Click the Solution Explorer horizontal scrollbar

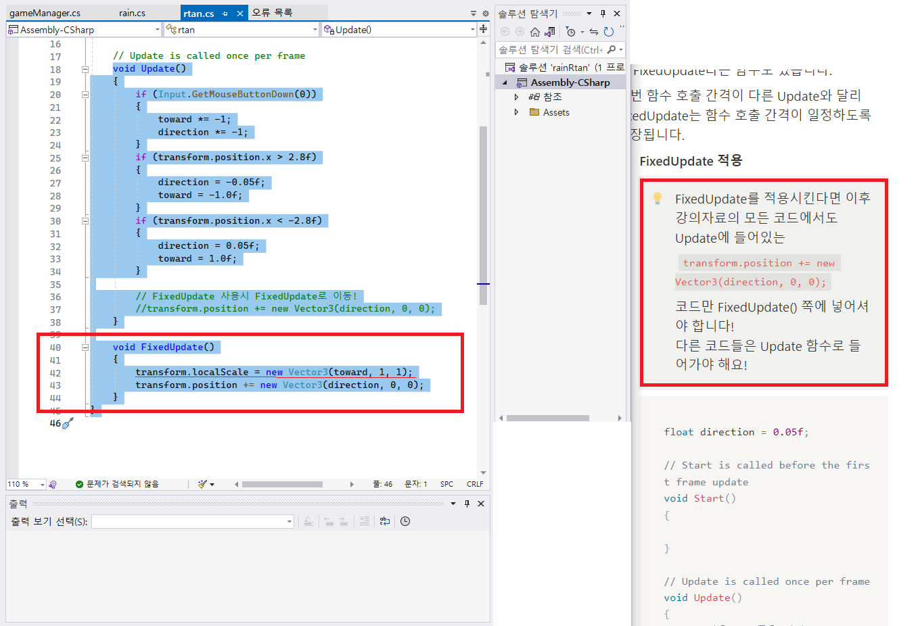(x=547, y=418)
